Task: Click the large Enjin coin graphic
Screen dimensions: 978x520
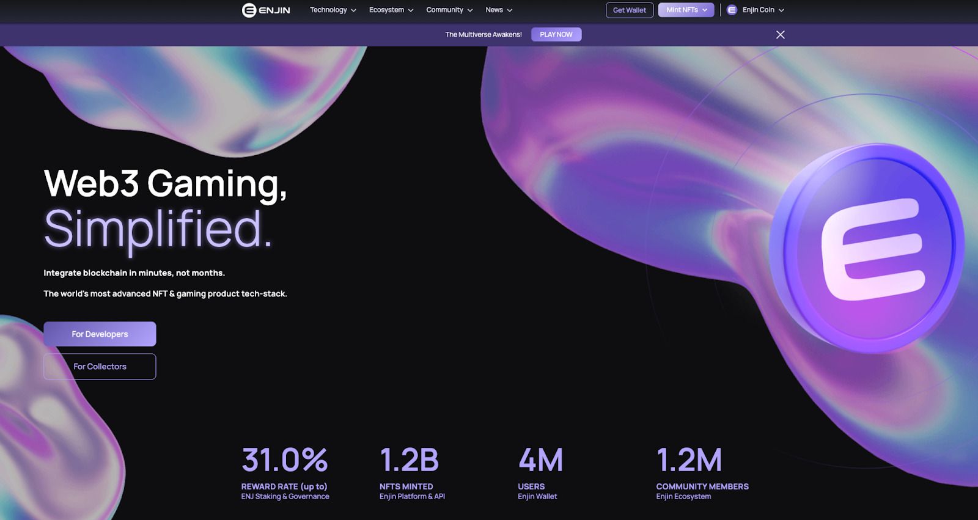Action: [x=867, y=249]
